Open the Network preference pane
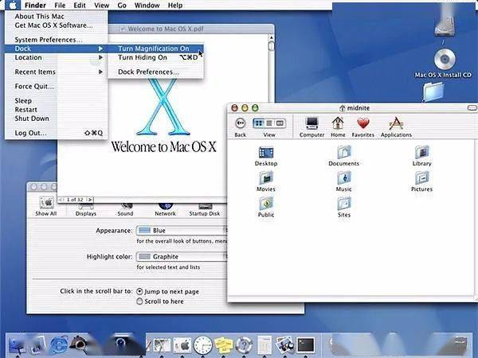 (165, 210)
